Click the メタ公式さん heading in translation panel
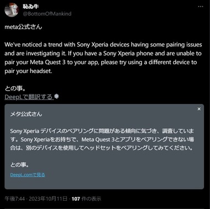This screenshot has width=210, height=209. point(26,114)
